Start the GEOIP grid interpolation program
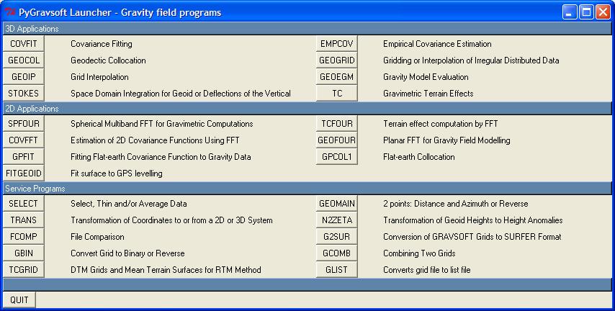Screen dimensions: 615x311 [24, 77]
